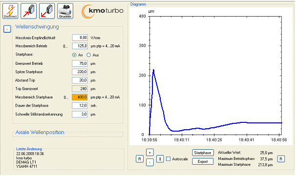The image size is (296, 176).
Task: Click the Dauer der Startphase input field
Action: 80,105
